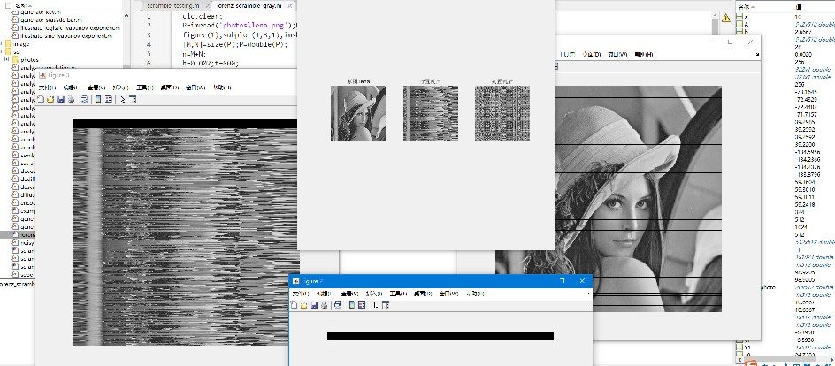835x366 pixels.
Task: Click dock arrow in Lena figure menu bar
Action: point(757,54)
